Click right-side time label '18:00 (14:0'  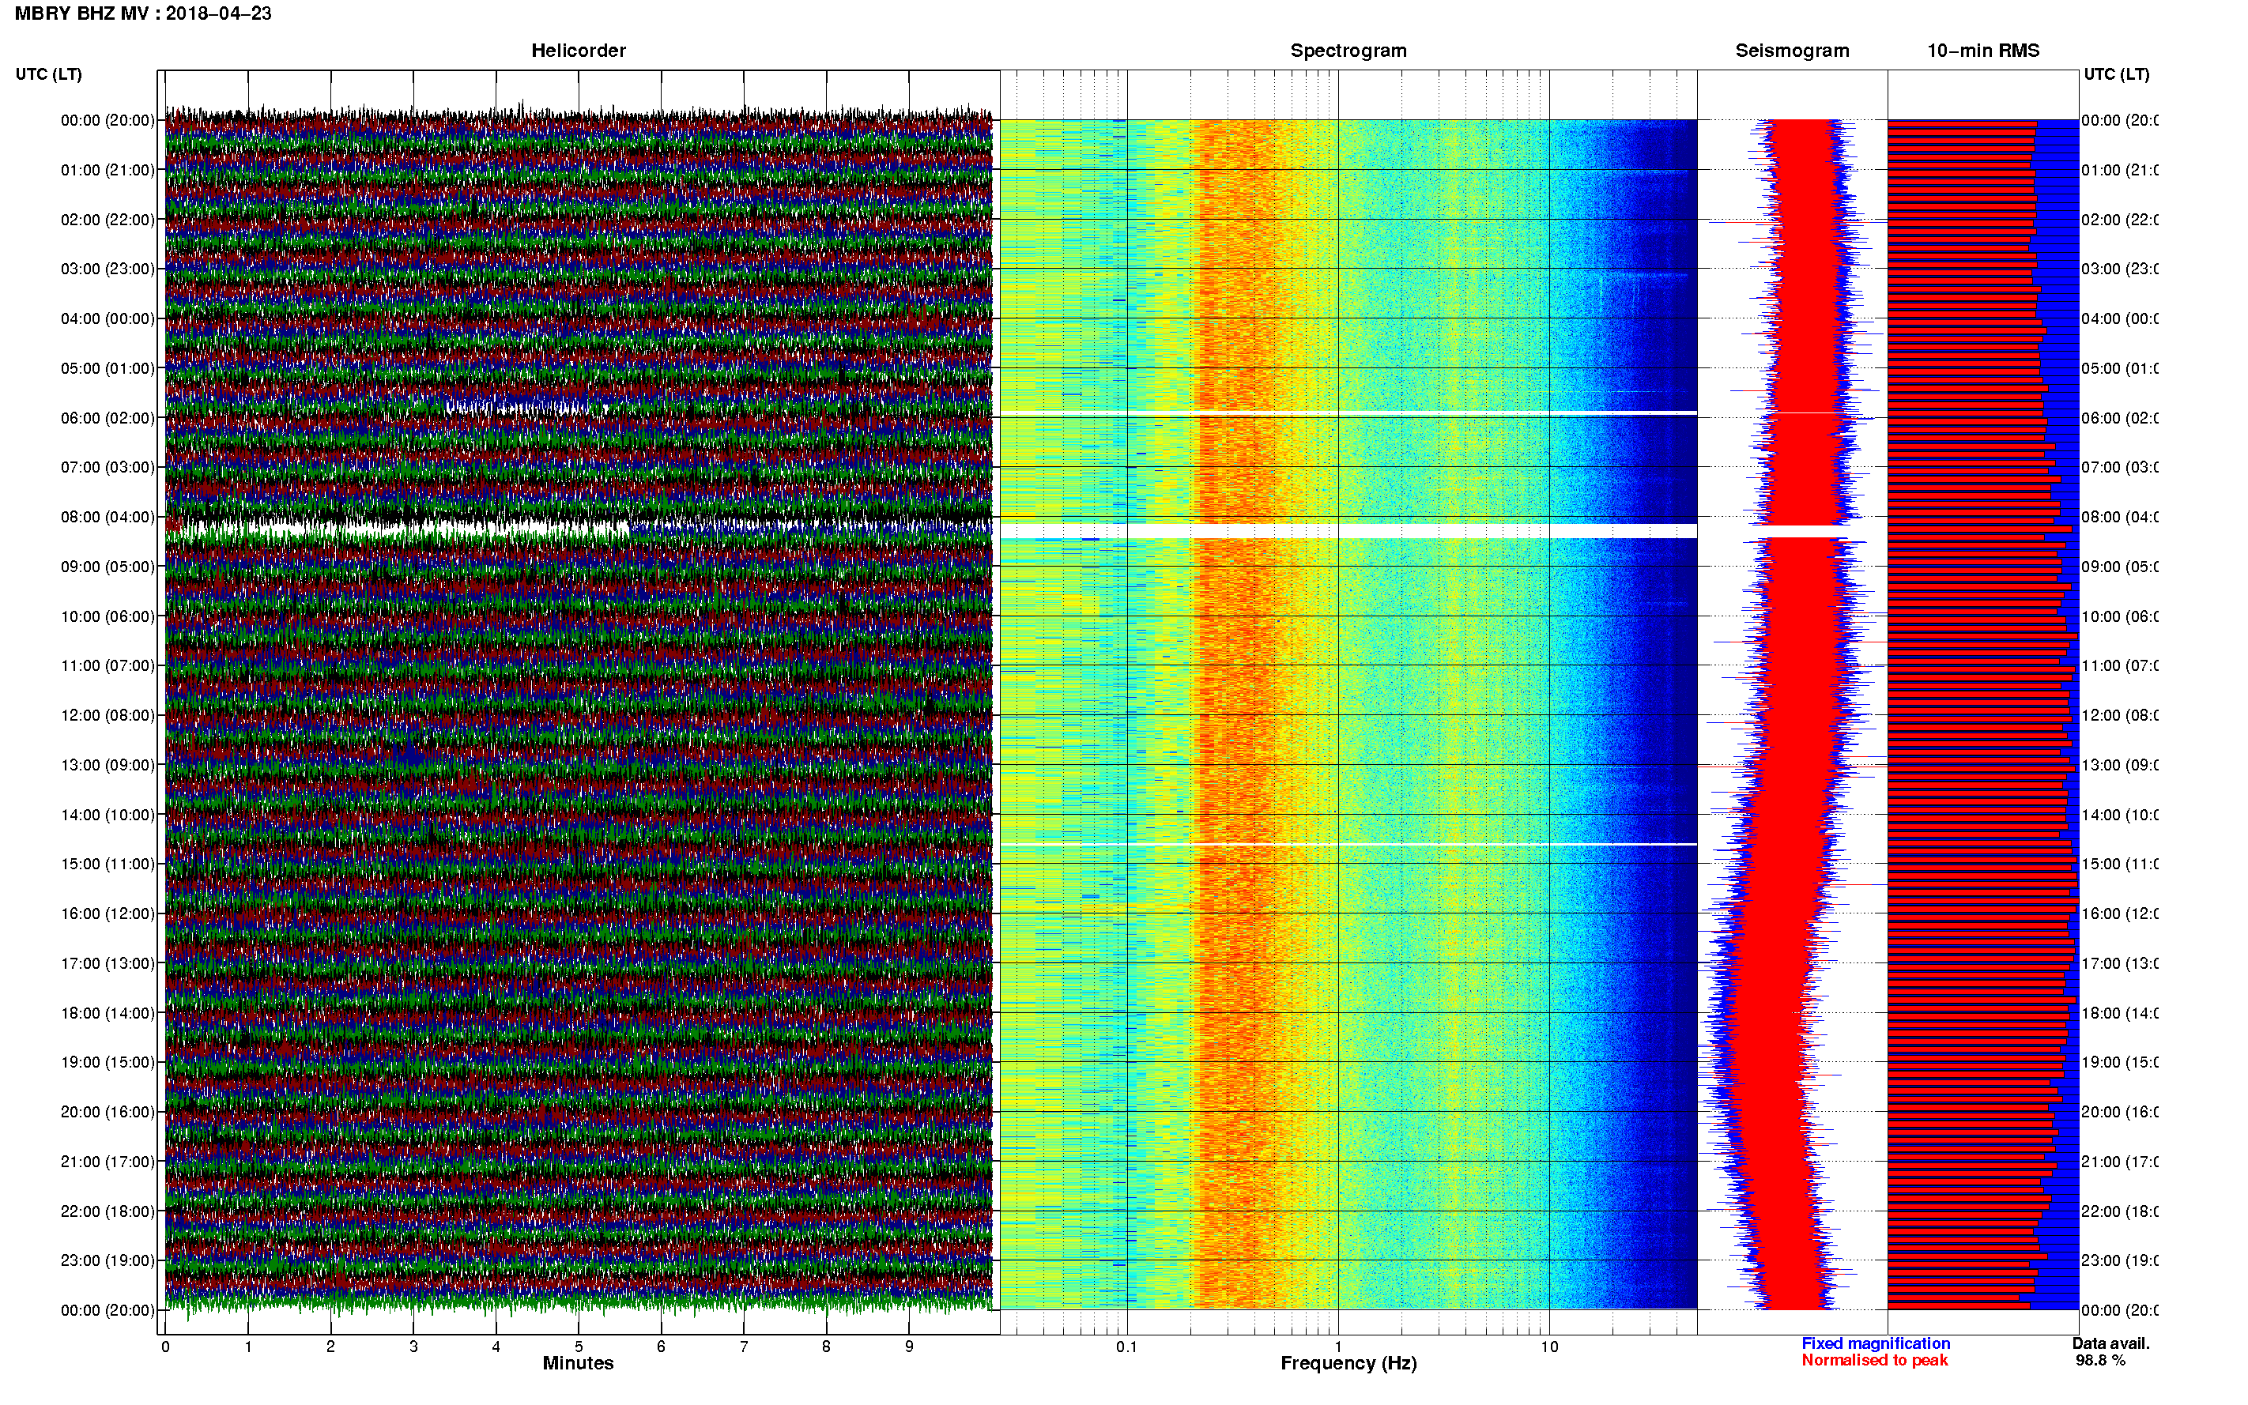tap(2119, 1013)
